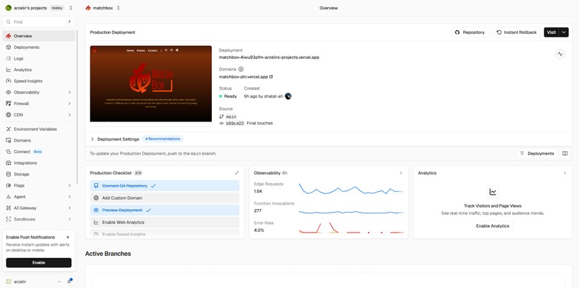This screenshot has width=579, height=288.
Task: Open the matchbox-phi.vercel.app domain link
Action: [x=246, y=77]
